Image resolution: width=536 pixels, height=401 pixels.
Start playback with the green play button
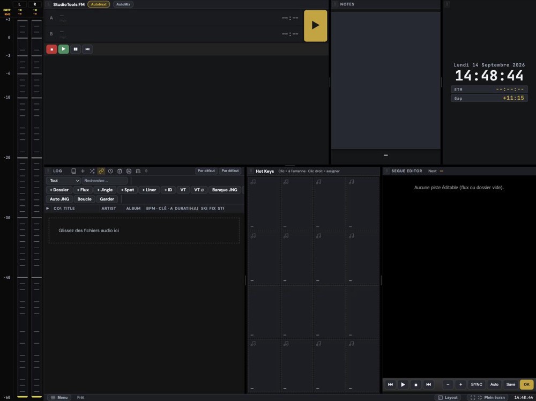(64, 49)
